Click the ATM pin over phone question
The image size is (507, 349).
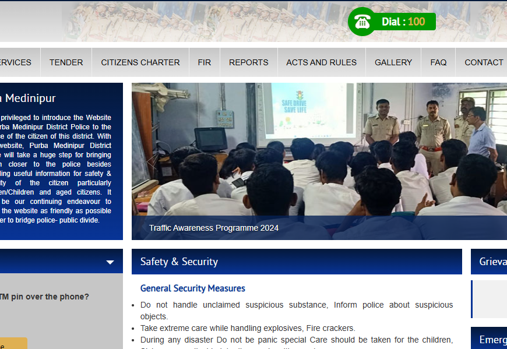[45, 297]
